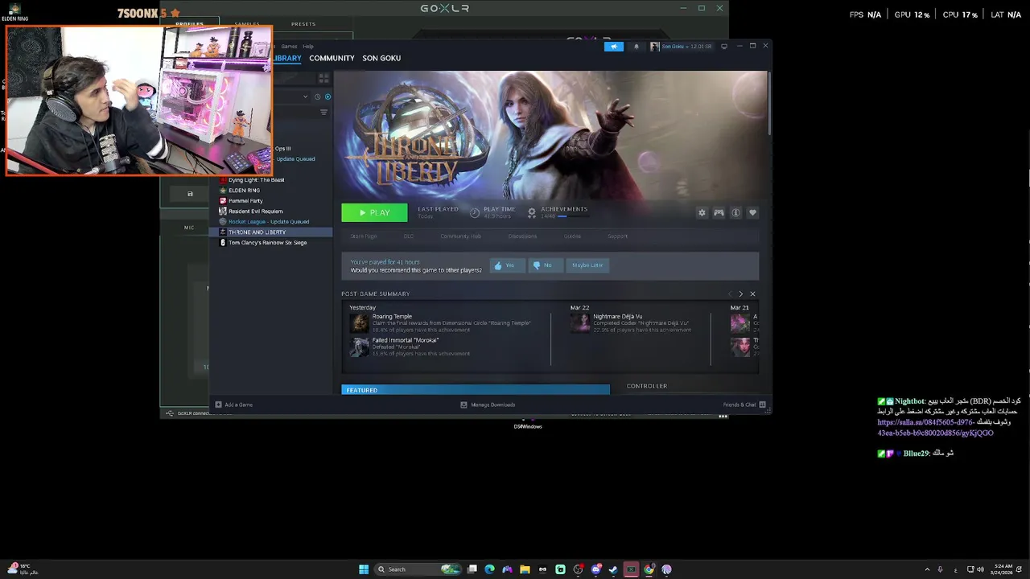Click the taskbar volume speaker icon

pyautogui.click(x=980, y=569)
